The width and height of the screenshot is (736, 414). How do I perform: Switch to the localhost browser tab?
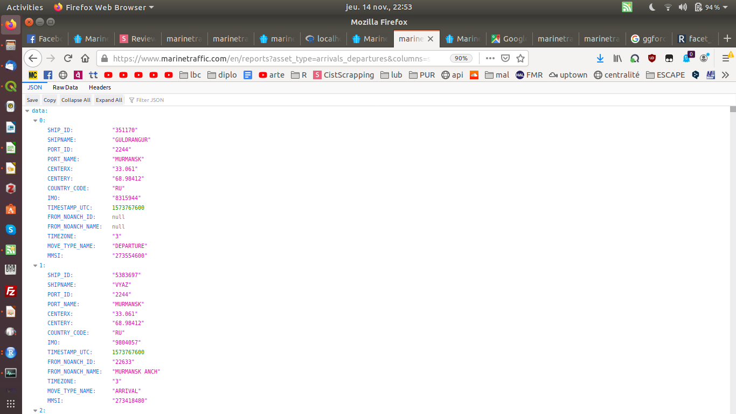click(x=323, y=39)
